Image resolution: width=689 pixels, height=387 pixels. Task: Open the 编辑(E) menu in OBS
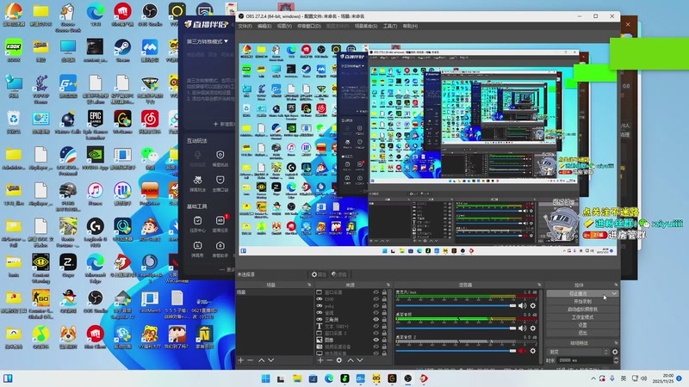pyautogui.click(x=264, y=27)
